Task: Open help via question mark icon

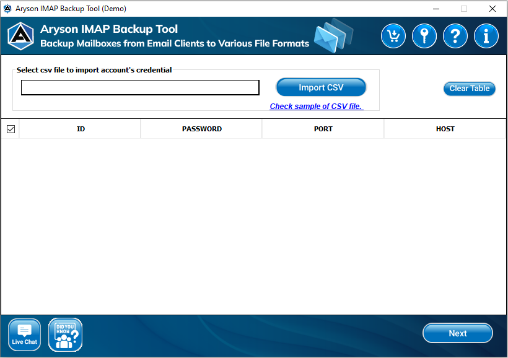Action: pyautogui.click(x=455, y=36)
